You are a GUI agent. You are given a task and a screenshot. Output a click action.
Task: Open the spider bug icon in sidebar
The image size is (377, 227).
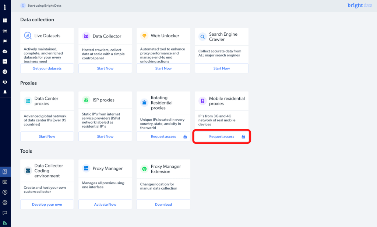[5, 41]
